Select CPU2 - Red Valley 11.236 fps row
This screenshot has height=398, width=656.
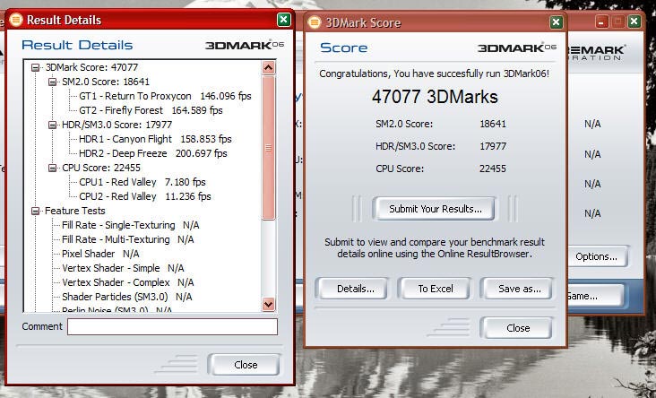145,196
